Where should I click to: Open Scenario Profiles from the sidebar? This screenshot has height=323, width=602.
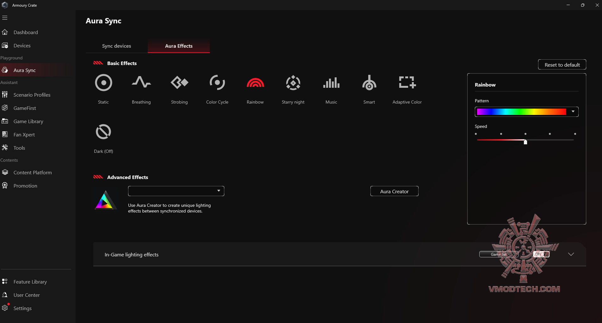[x=32, y=95]
